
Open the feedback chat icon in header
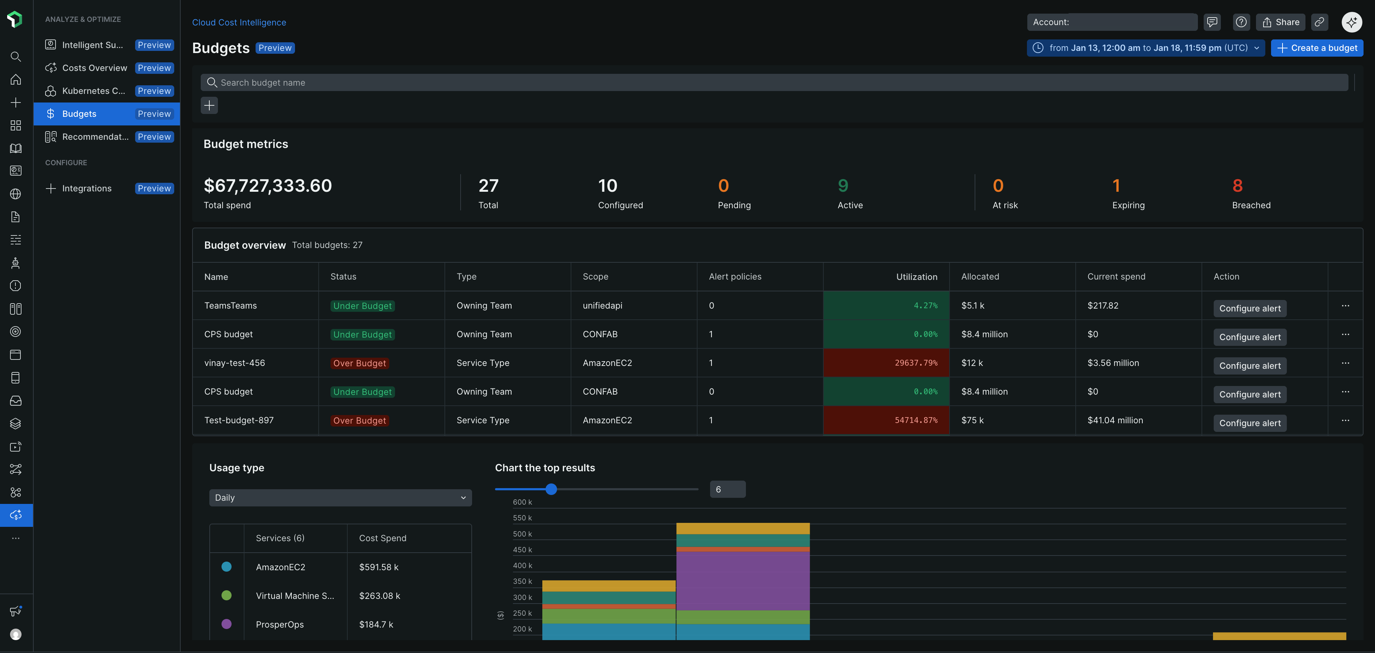1212,22
